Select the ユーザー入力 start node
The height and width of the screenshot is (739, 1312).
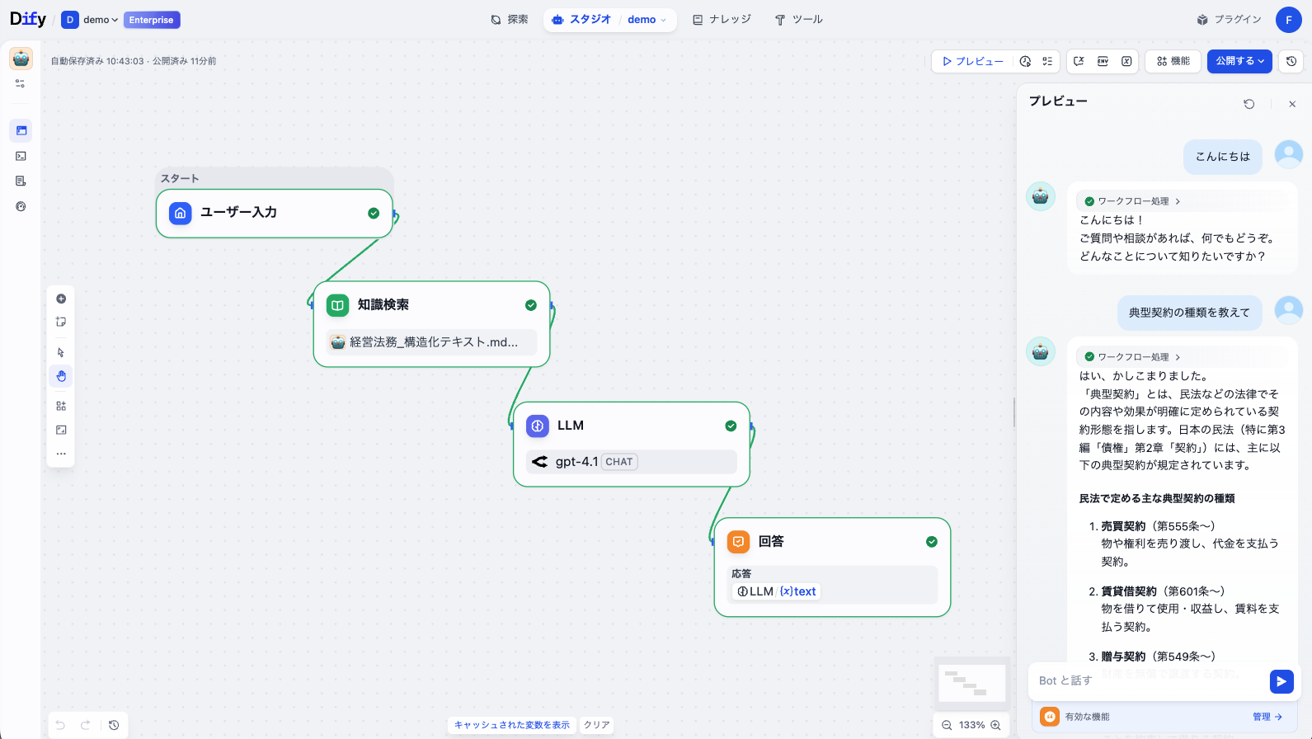275,214
